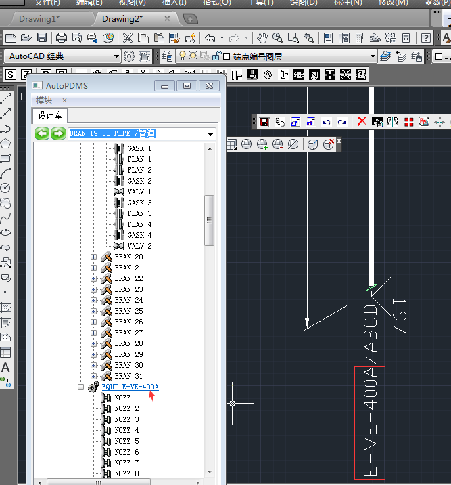Click the undo arrow in floating toolbar

(x=327, y=122)
